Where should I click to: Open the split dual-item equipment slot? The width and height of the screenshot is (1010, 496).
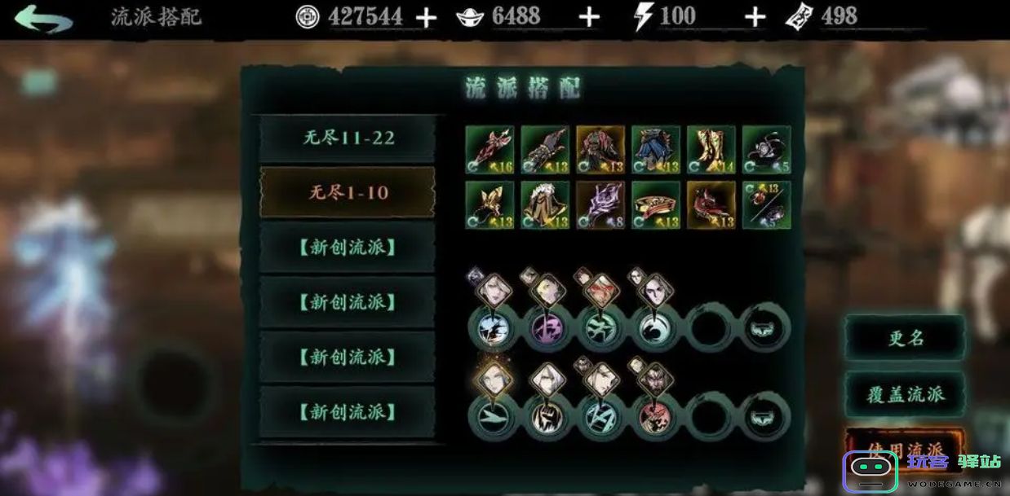click(x=767, y=205)
